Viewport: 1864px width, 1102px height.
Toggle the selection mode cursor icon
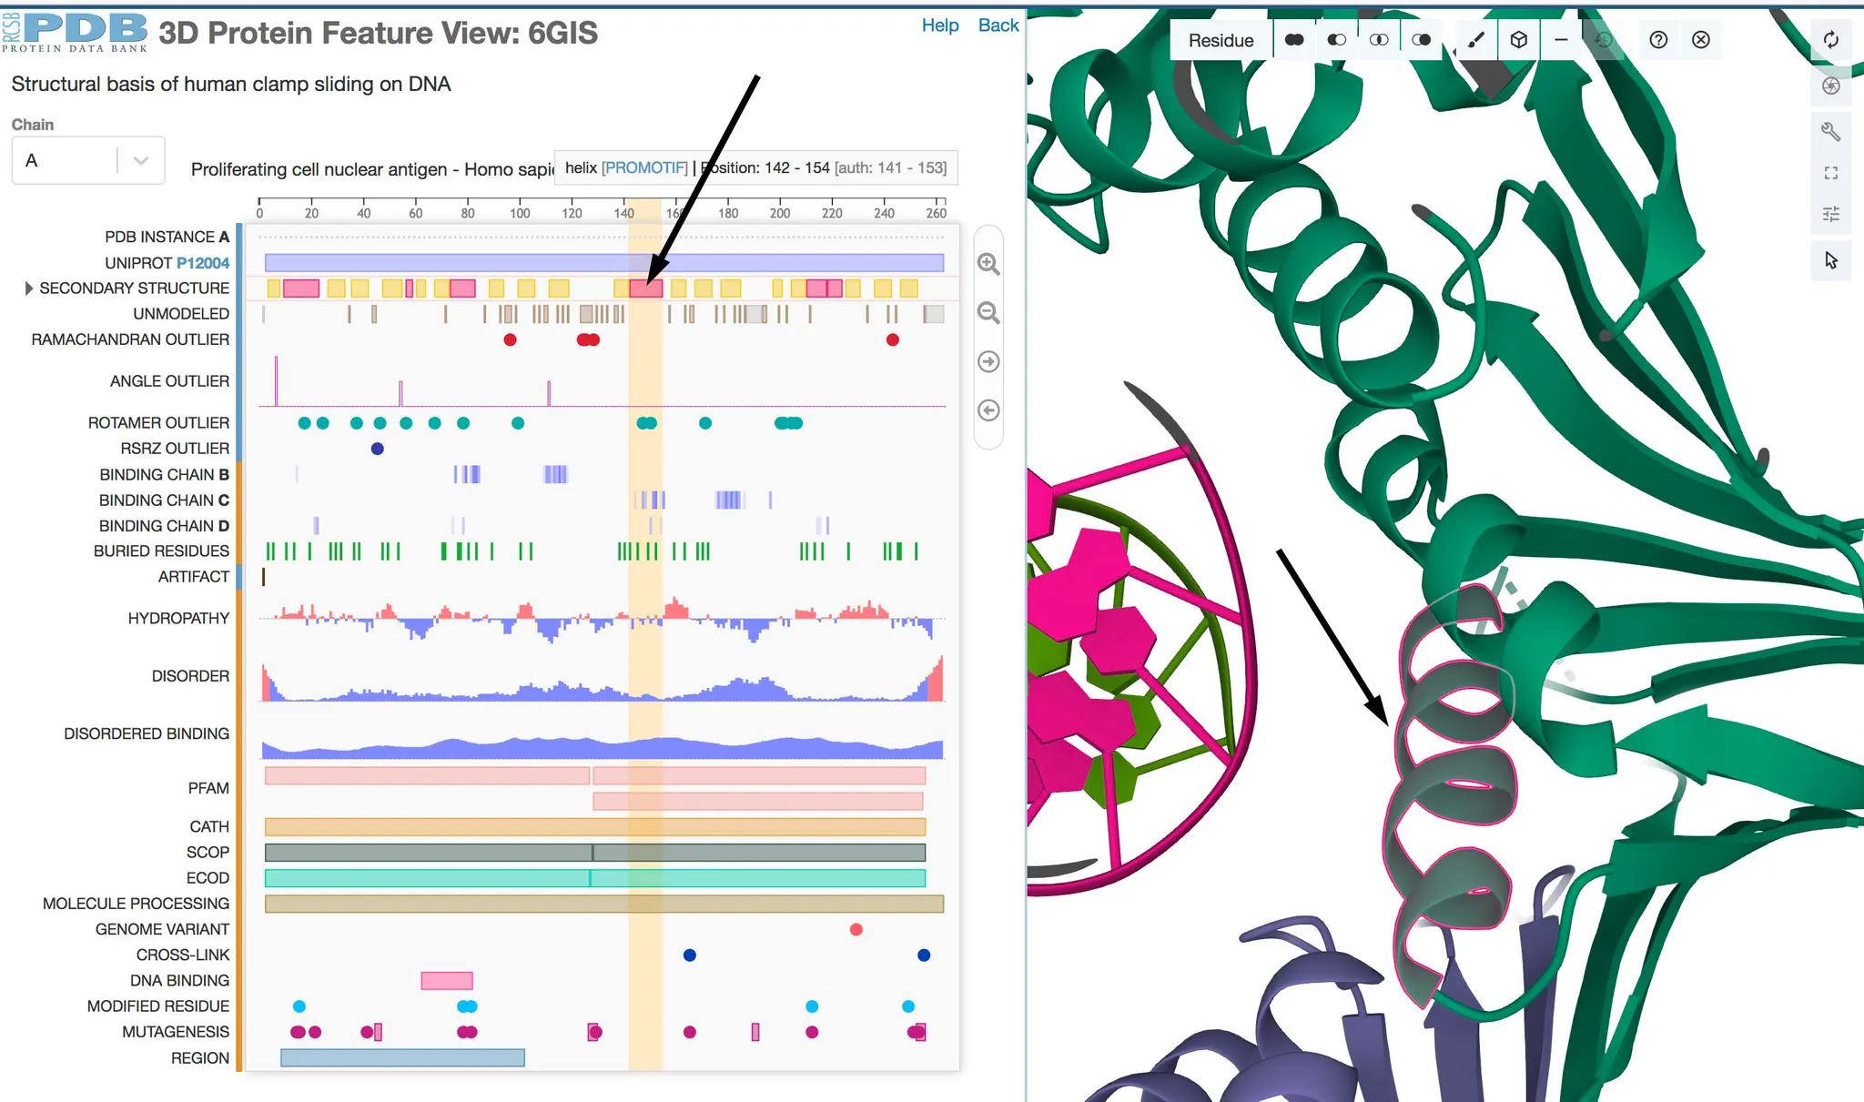click(1831, 261)
